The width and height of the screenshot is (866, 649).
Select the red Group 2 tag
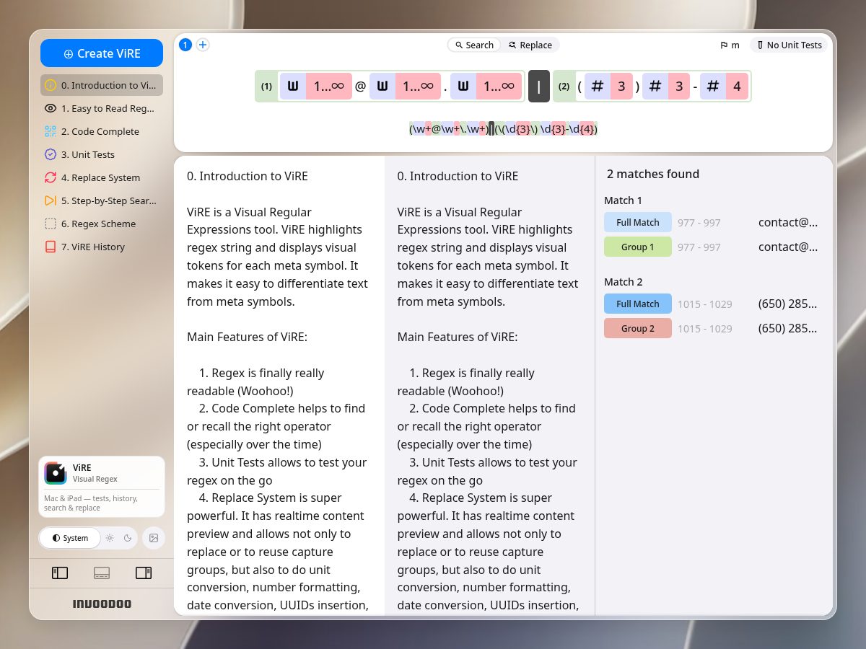coord(638,328)
